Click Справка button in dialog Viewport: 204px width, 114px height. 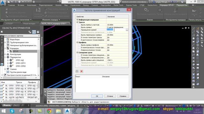[123, 96]
